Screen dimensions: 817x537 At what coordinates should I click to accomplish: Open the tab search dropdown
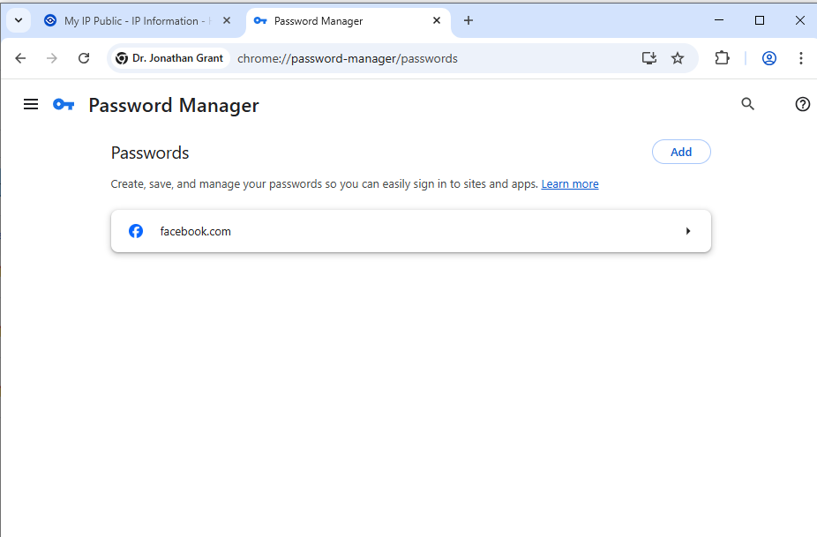pyautogui.click(x=19, y=20)
